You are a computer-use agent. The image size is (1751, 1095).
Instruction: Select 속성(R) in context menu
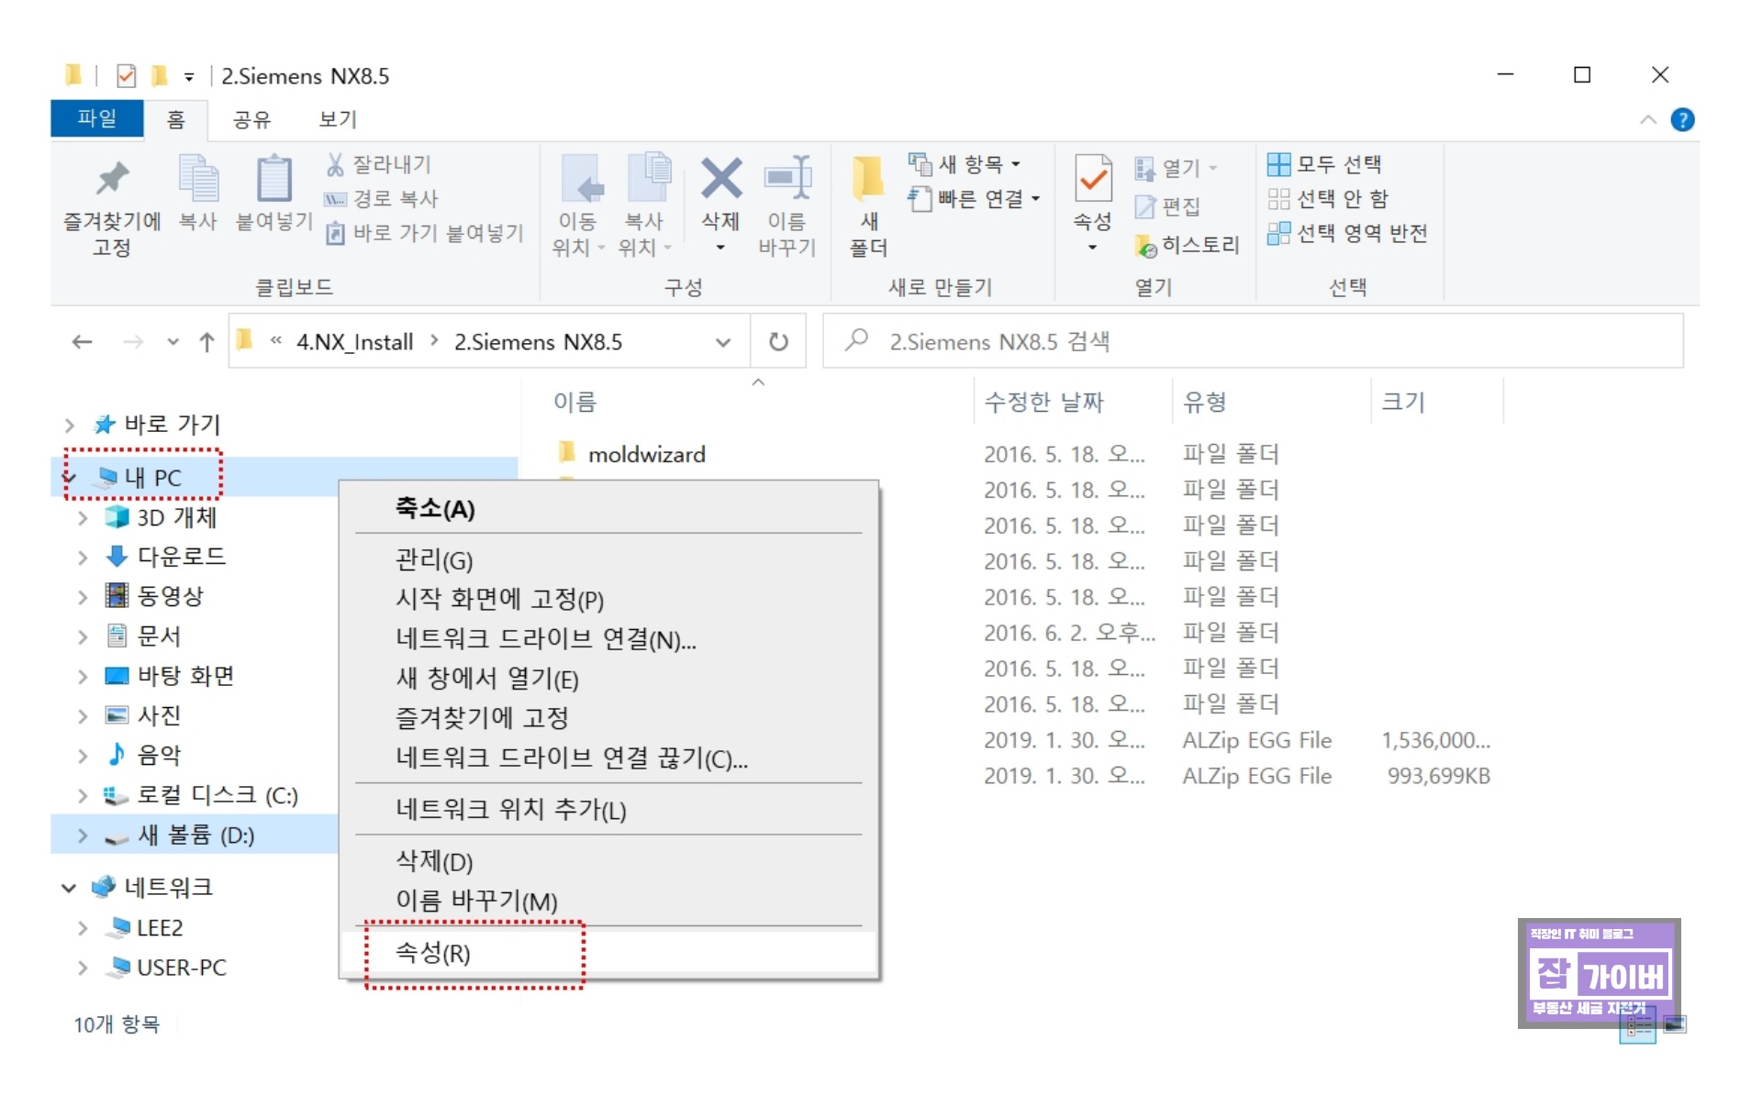tap(608, 953)
